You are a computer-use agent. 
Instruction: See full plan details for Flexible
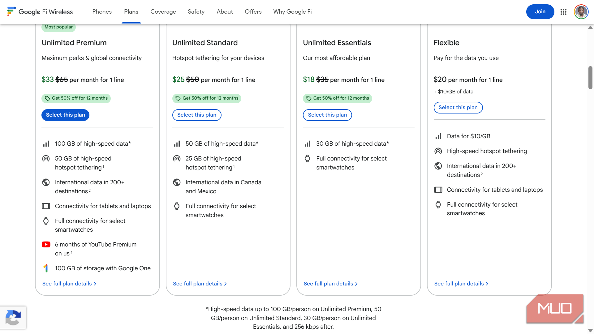click(x=461, y=284)
